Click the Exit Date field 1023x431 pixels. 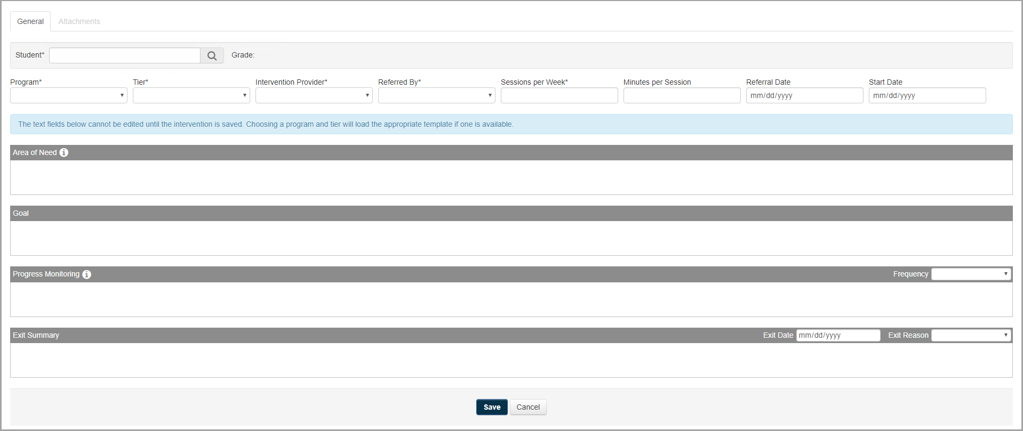coord(838,335)
